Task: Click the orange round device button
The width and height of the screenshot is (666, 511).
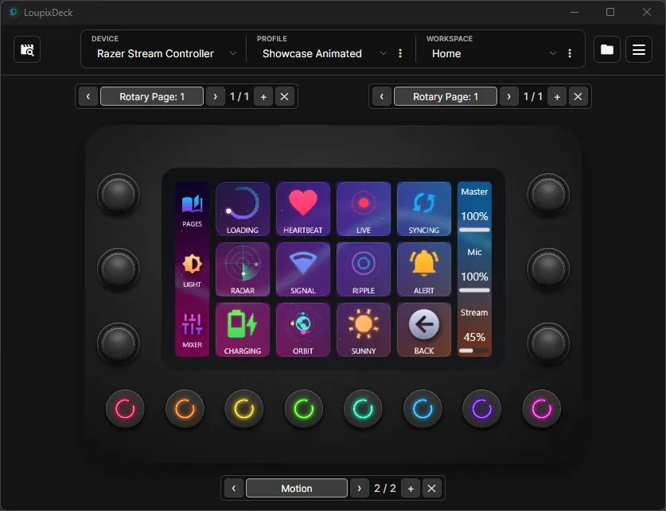Action: coord(185,408)
